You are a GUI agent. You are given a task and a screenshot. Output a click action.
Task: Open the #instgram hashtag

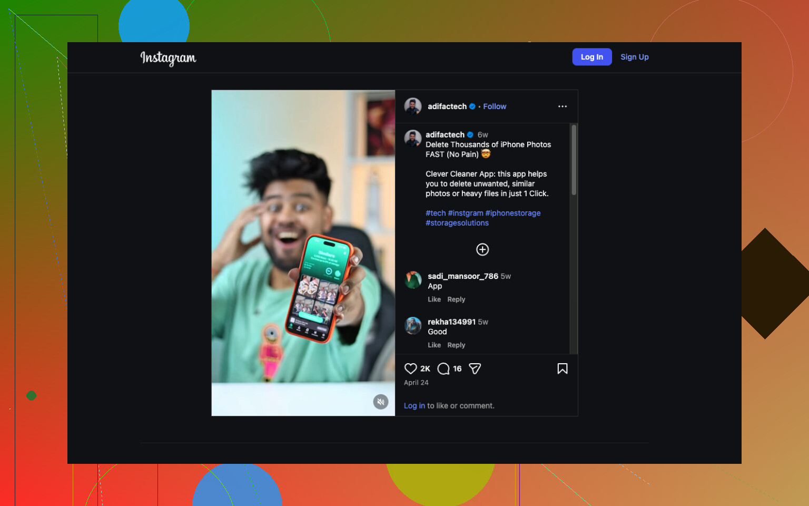[466, 213]
